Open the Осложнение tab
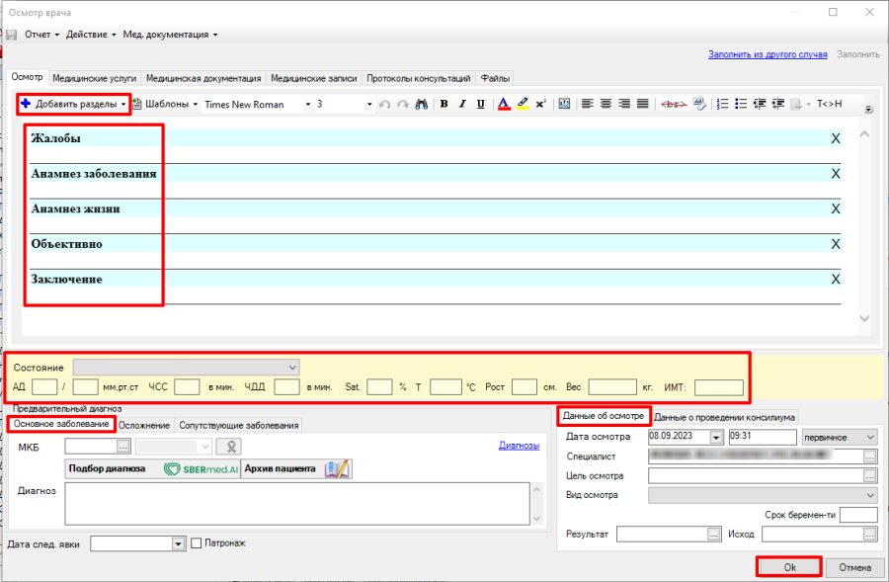Screen dimensions: 889x582 [144, 426]
